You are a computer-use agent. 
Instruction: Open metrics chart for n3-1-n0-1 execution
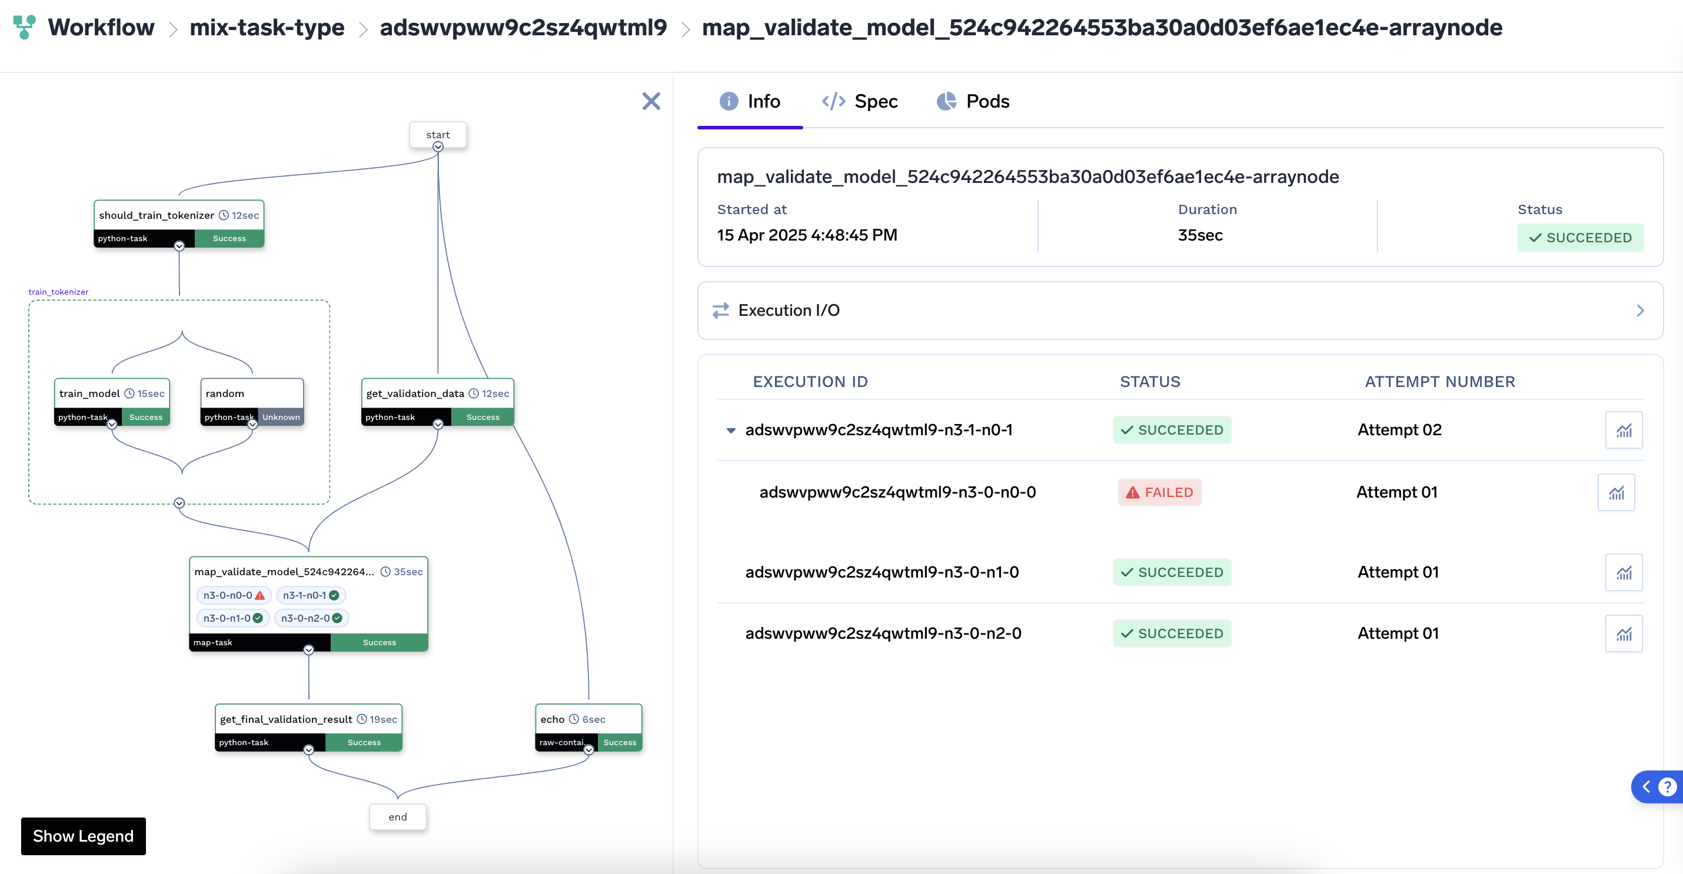(x=1624, y=431)
